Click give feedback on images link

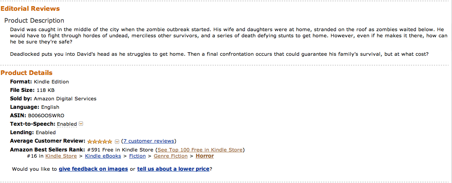[93, 169]
